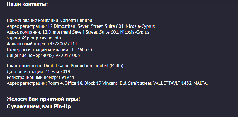Click the "Наши контакты:" heading
The width and height of the screenshot is (238, 117).
pyautogui.click(x=27, y=4)
